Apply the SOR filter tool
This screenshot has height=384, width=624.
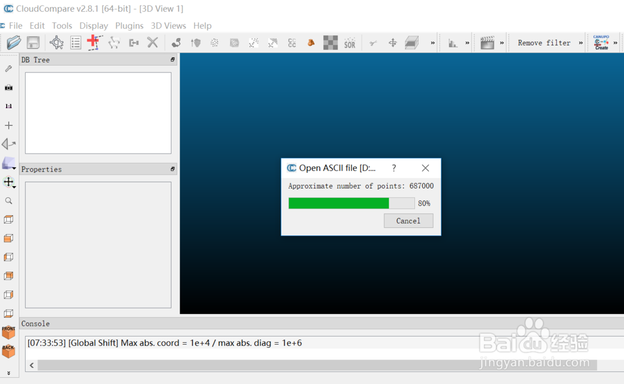pyautogui.click(x=350, y=43)
